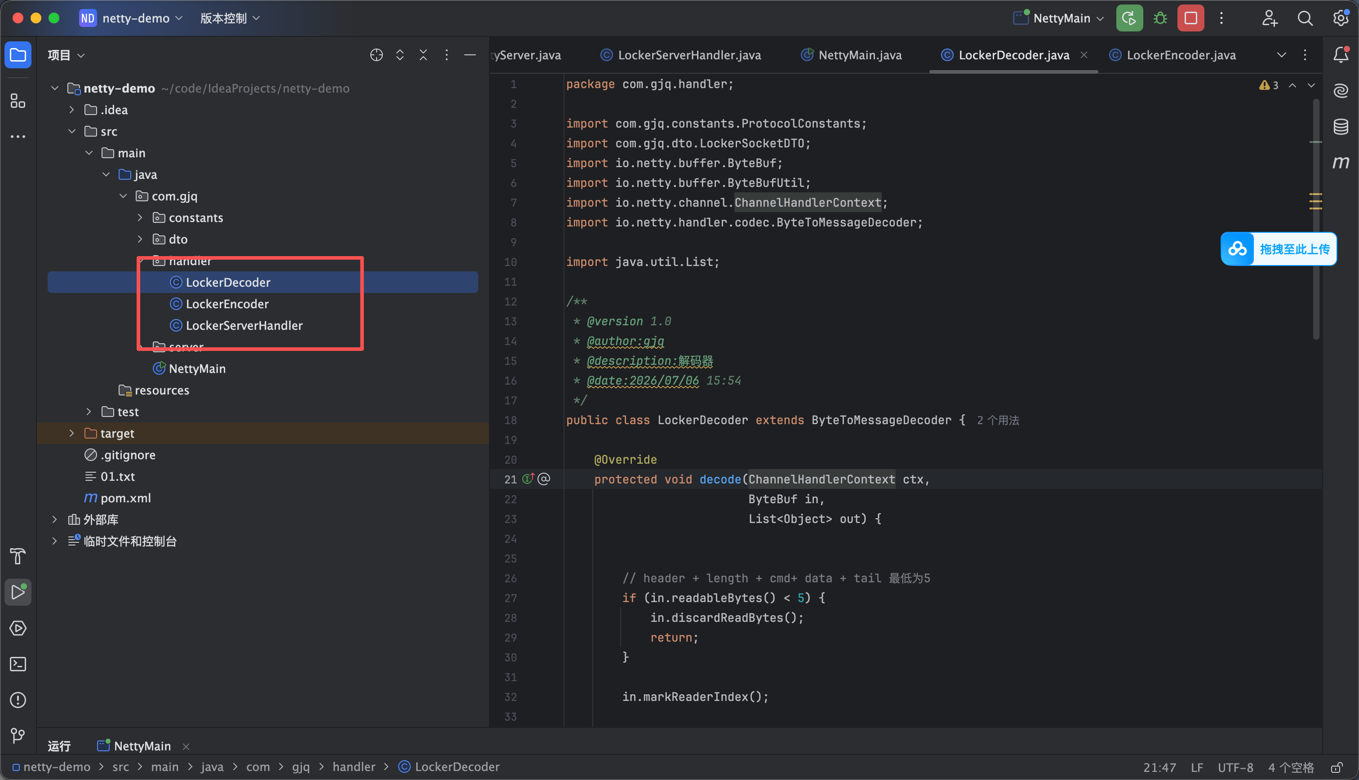
Task: Rerun NettyMain with the green button
Action: coord(1129,18)
